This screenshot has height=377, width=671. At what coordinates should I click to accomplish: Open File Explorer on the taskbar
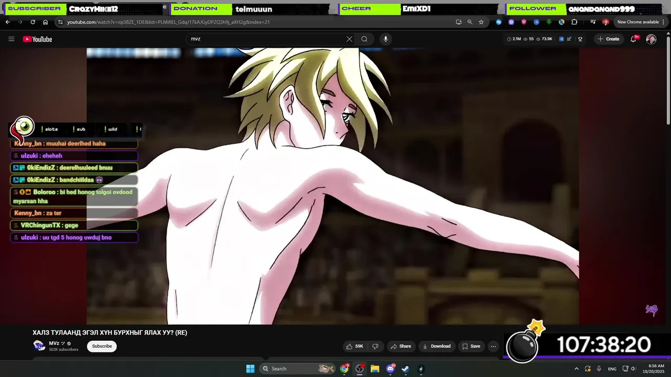tap(375, 369)
